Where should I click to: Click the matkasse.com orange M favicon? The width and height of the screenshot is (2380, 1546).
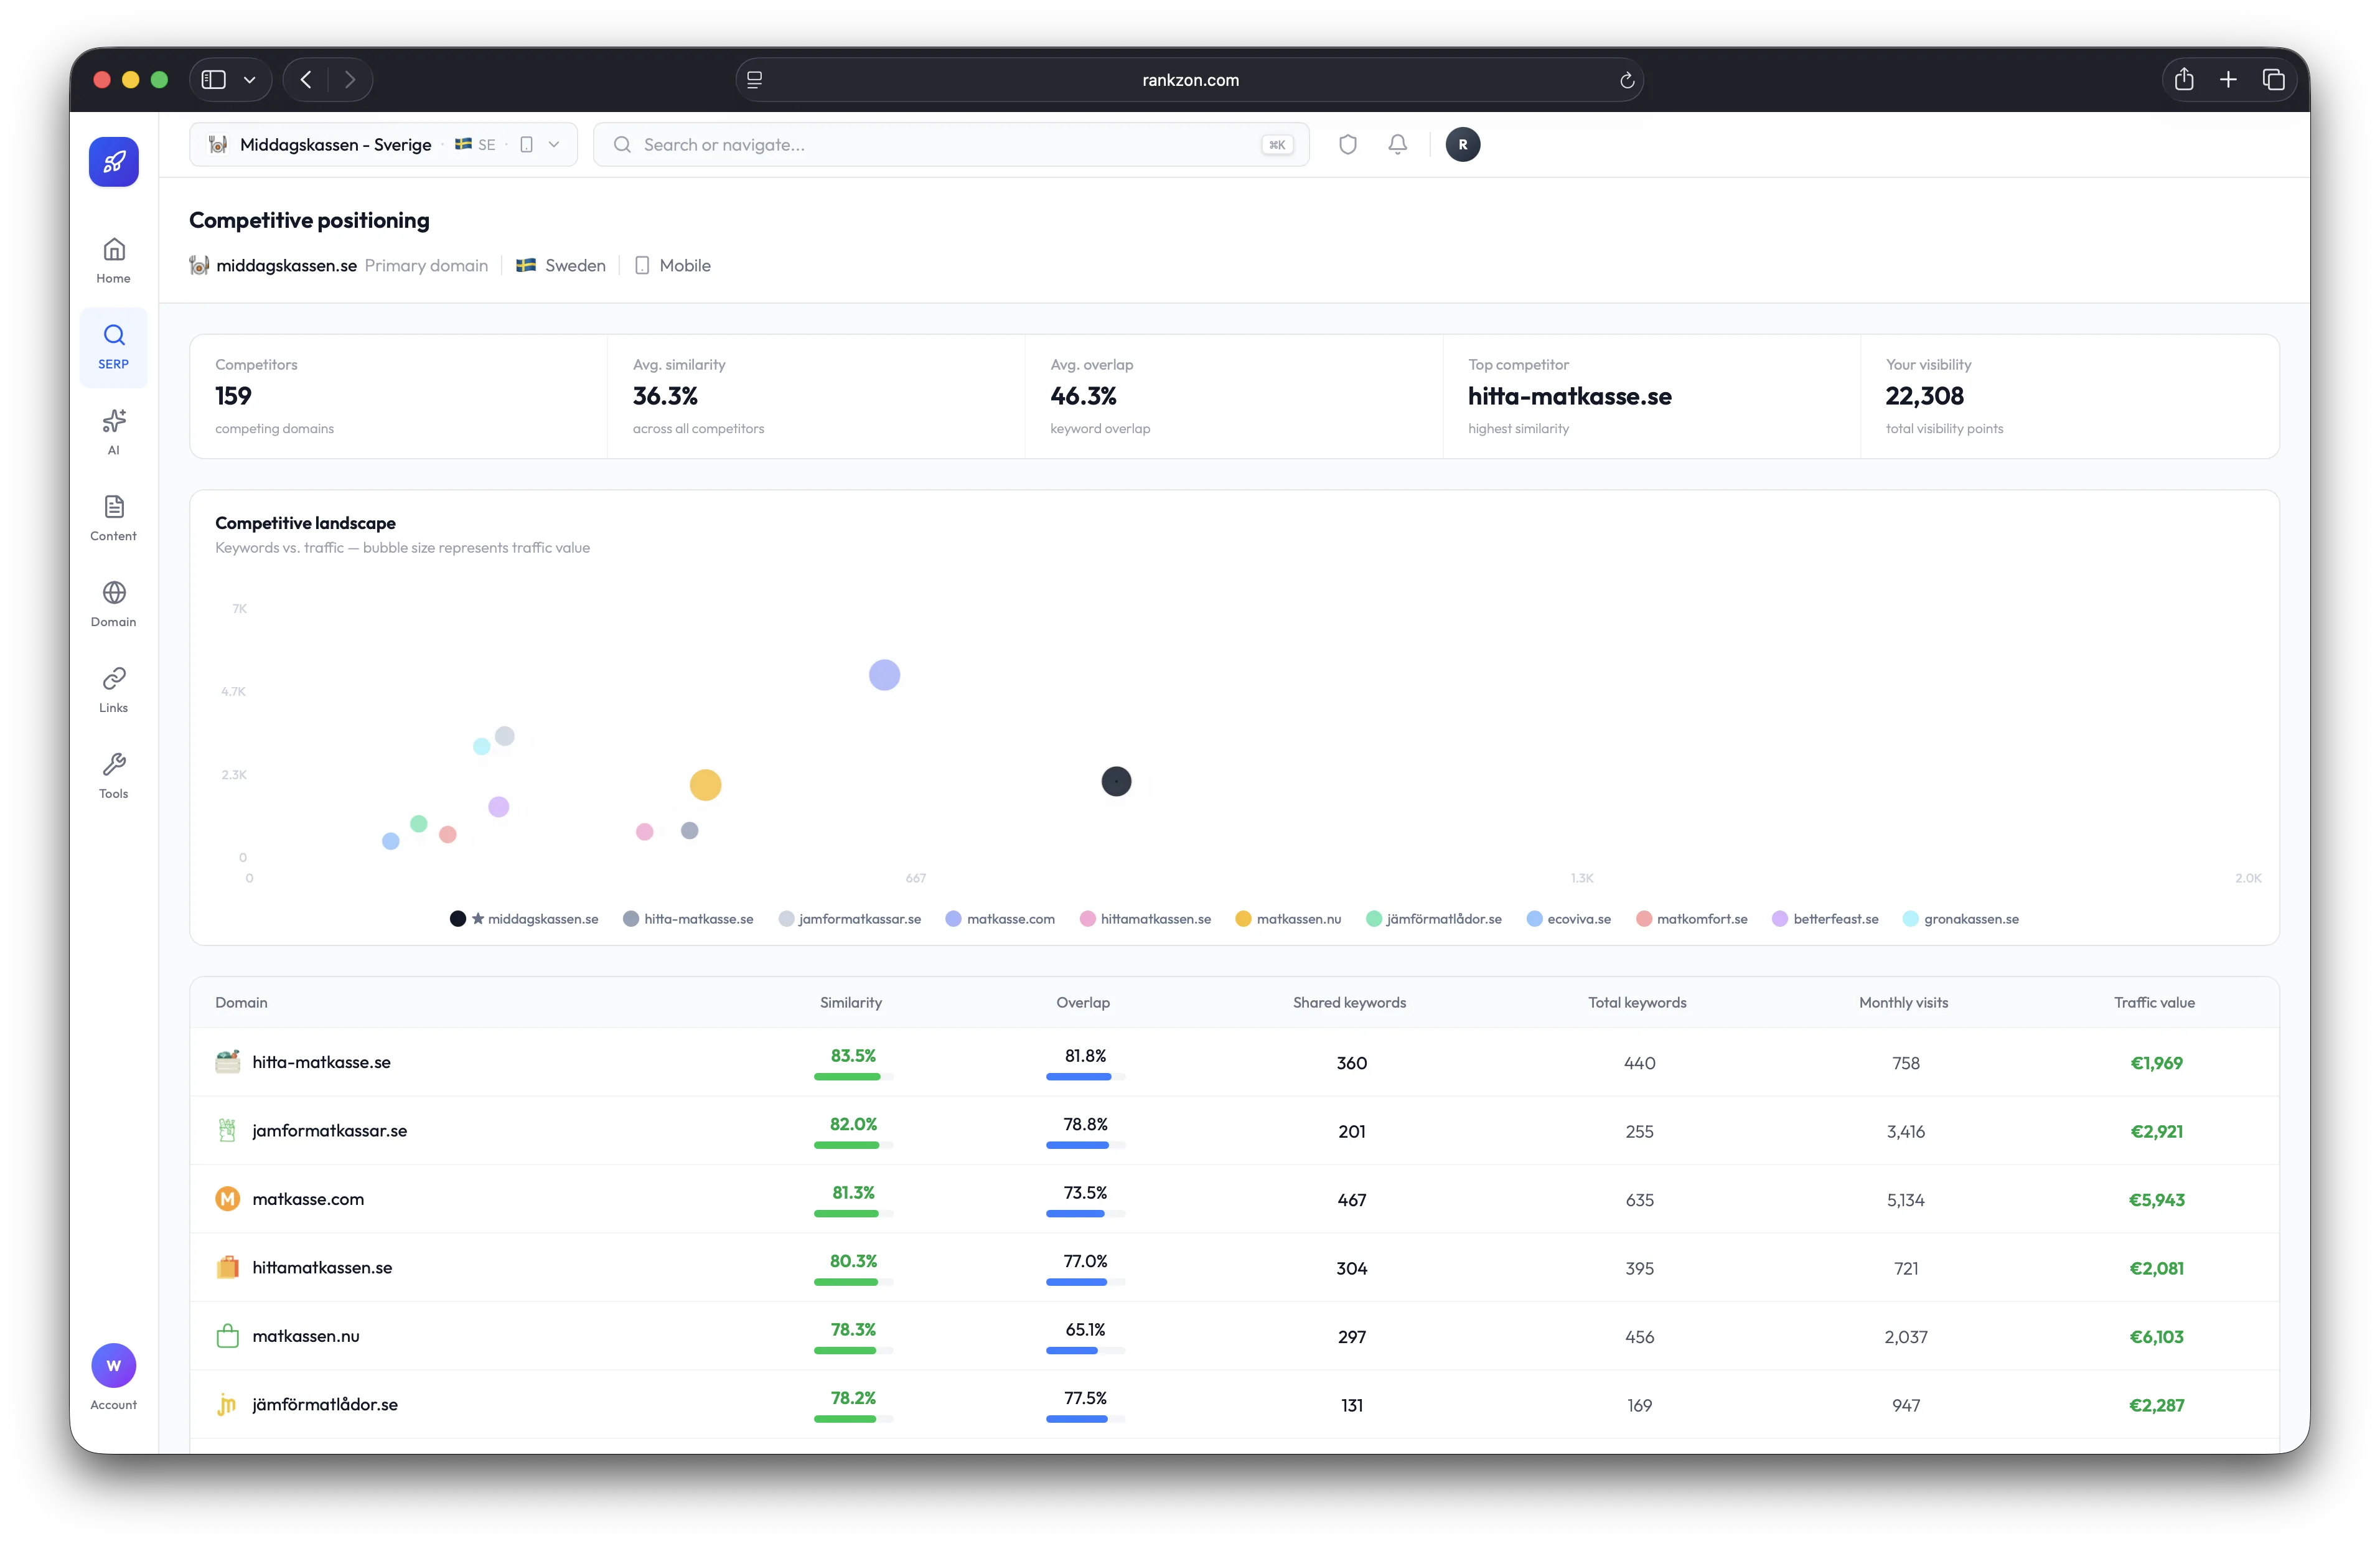(x=228, y=1199)
